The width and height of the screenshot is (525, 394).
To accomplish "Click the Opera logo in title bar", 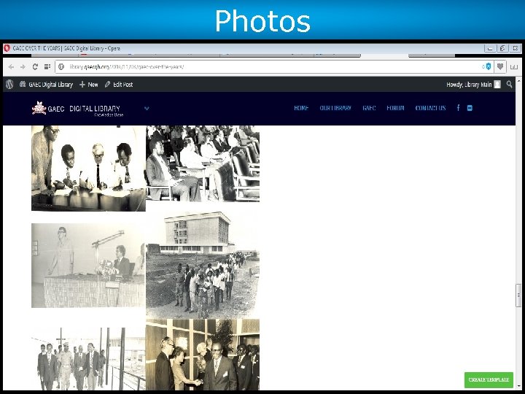I will 7,48.
